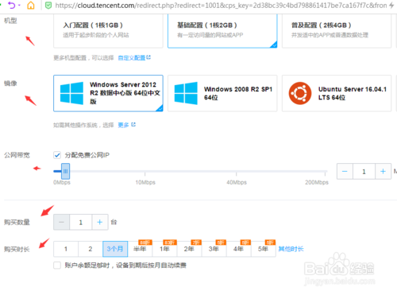Select the 入门配置 (1核1GB) option
This screenshot has height=295, width=397.
pos(108,30)
